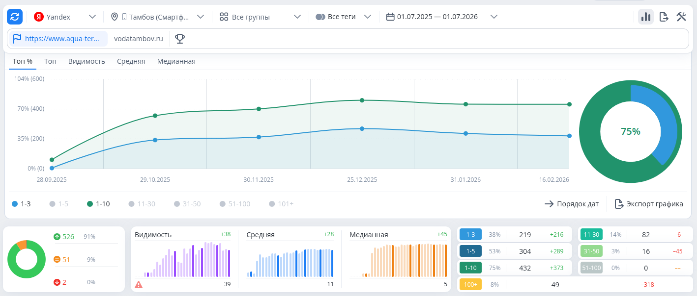Open the bar chart view icon
The image size is (697, 296).
pos(646,17)
